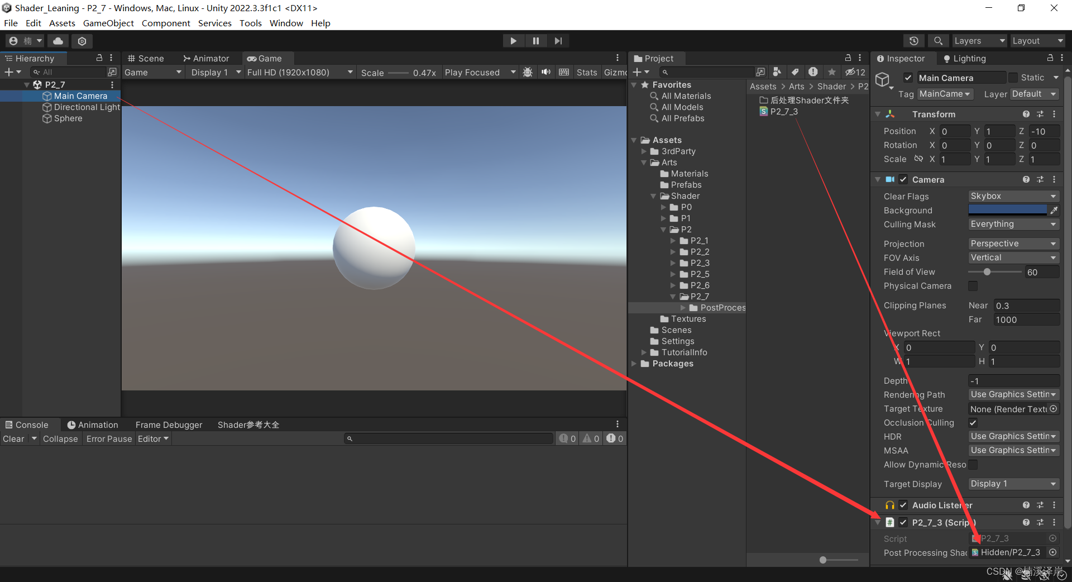Screen dimensions: 1072x582
Task: Click the Background color swatch
Action: tap(1007, 211)
